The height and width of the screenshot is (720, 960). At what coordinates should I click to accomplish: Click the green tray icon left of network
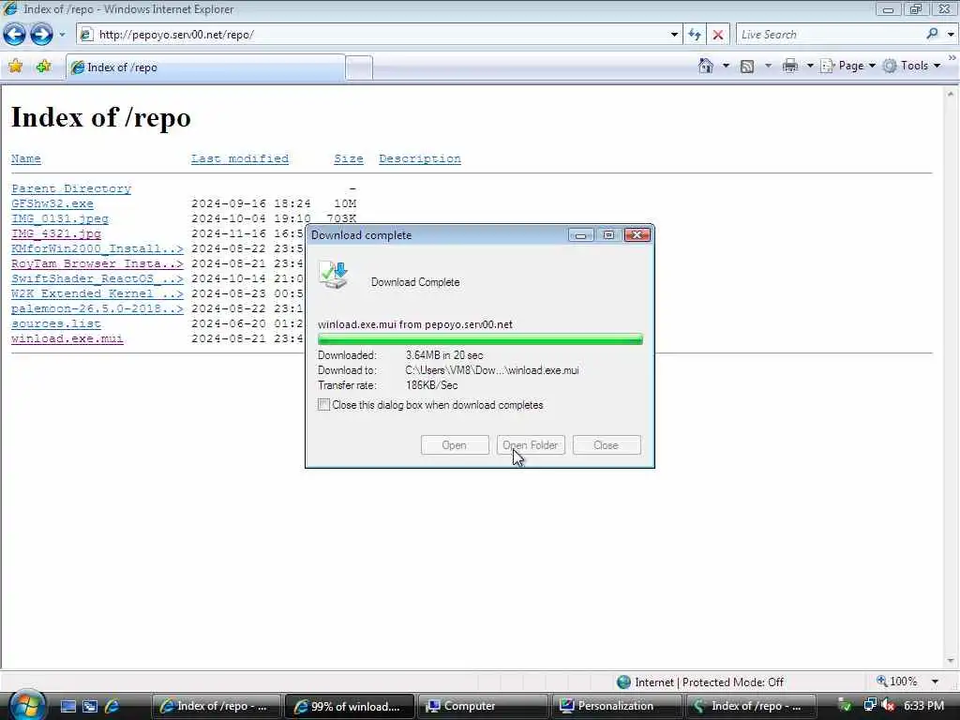tap(845, 705)
